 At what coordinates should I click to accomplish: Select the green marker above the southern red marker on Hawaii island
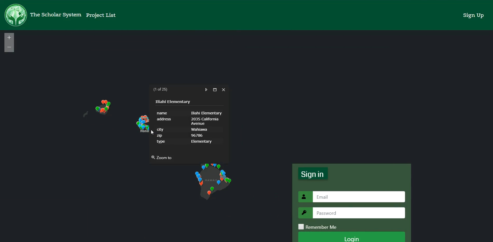pyautogui.click(x=212, y=189)
